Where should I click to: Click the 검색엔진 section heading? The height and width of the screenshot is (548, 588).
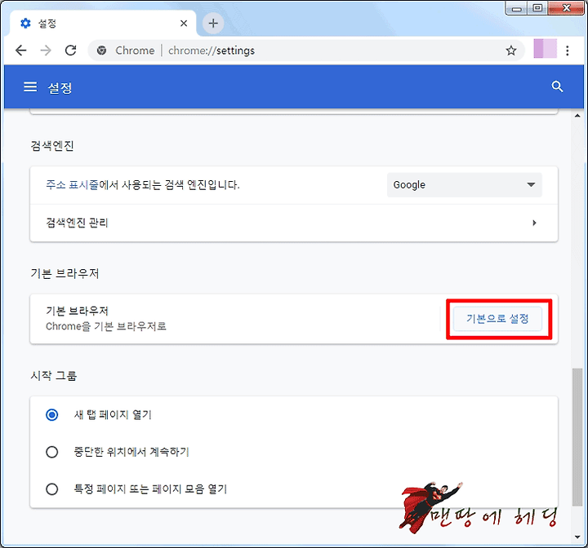[x=52, y=145]
